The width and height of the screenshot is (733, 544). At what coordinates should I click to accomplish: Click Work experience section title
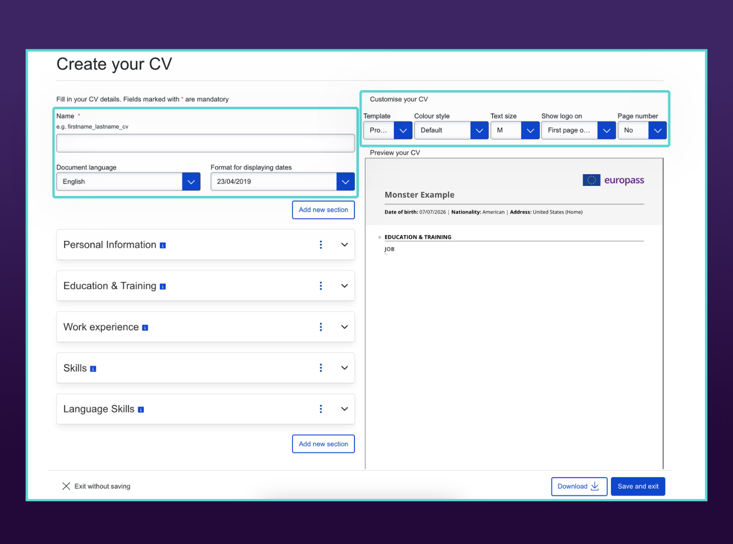pos(101,327)
